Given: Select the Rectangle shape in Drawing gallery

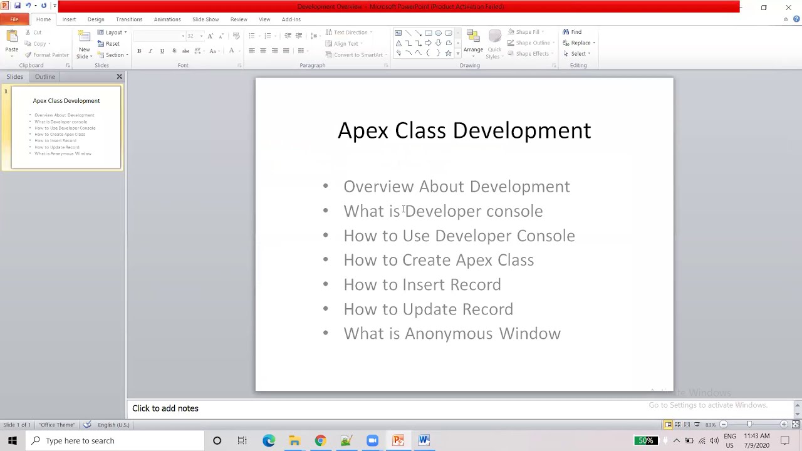Looking at the screenshot, I should [x=429, y=33].
